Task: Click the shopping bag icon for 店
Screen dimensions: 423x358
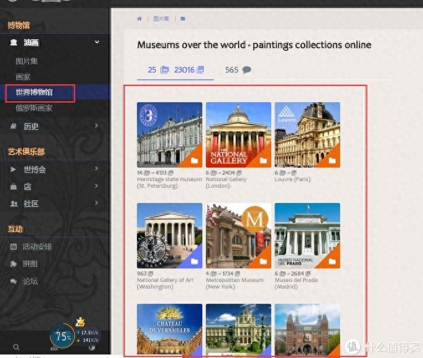Action: pos(13,187)
